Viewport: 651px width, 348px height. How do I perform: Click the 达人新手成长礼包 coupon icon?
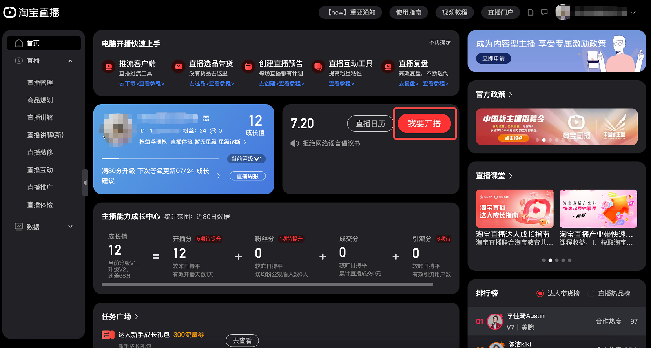point(108,335)
